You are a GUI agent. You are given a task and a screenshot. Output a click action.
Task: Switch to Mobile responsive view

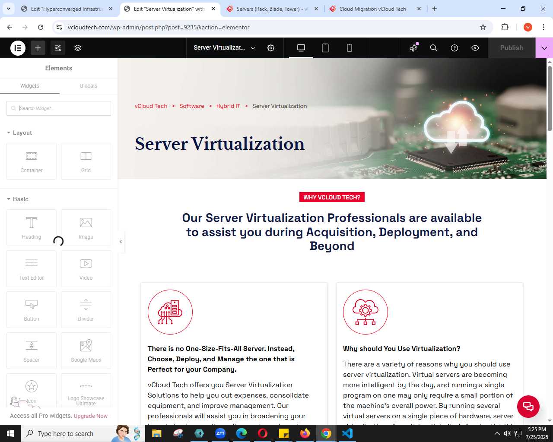point(350,48)
